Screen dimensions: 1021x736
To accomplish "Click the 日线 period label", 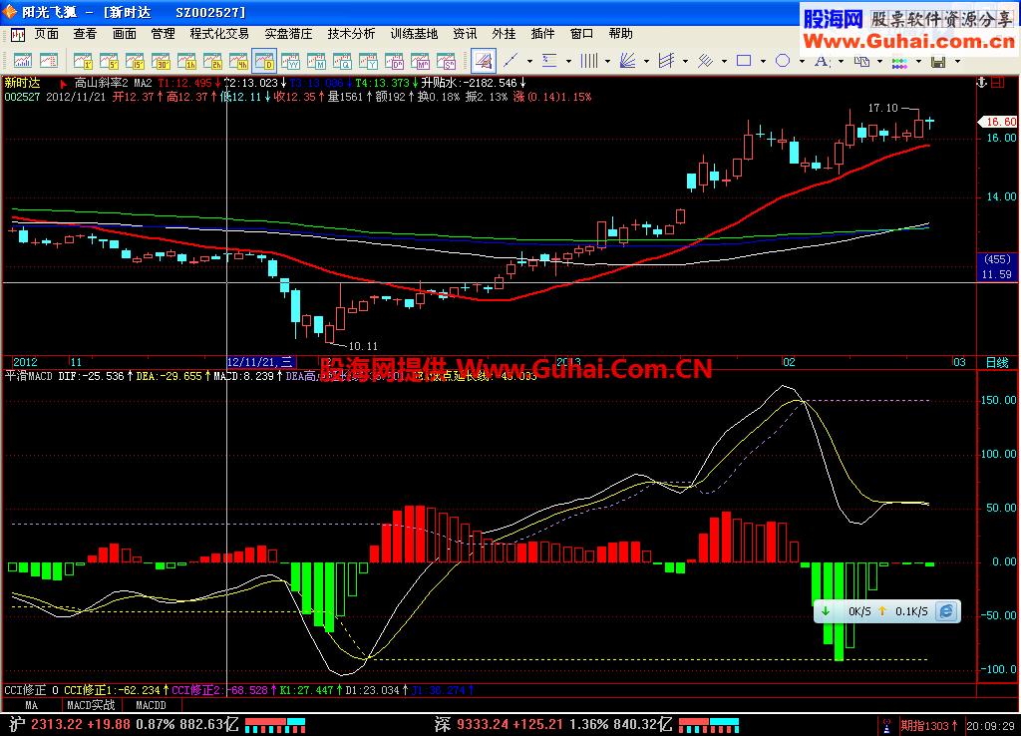I will [997, 361].
